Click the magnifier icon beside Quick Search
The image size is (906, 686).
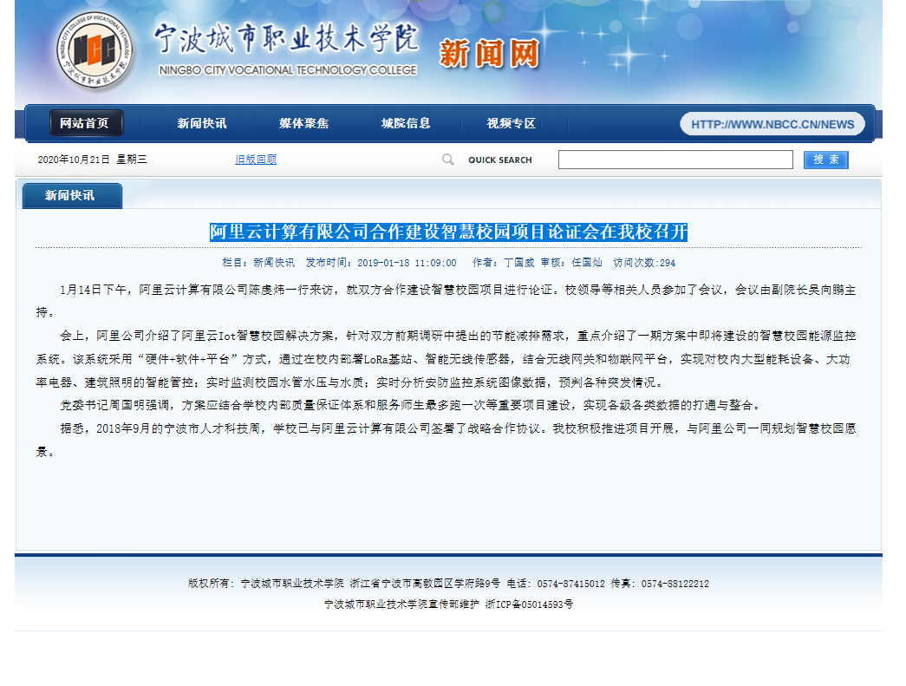pyautogui.click(x=448, y=160)
